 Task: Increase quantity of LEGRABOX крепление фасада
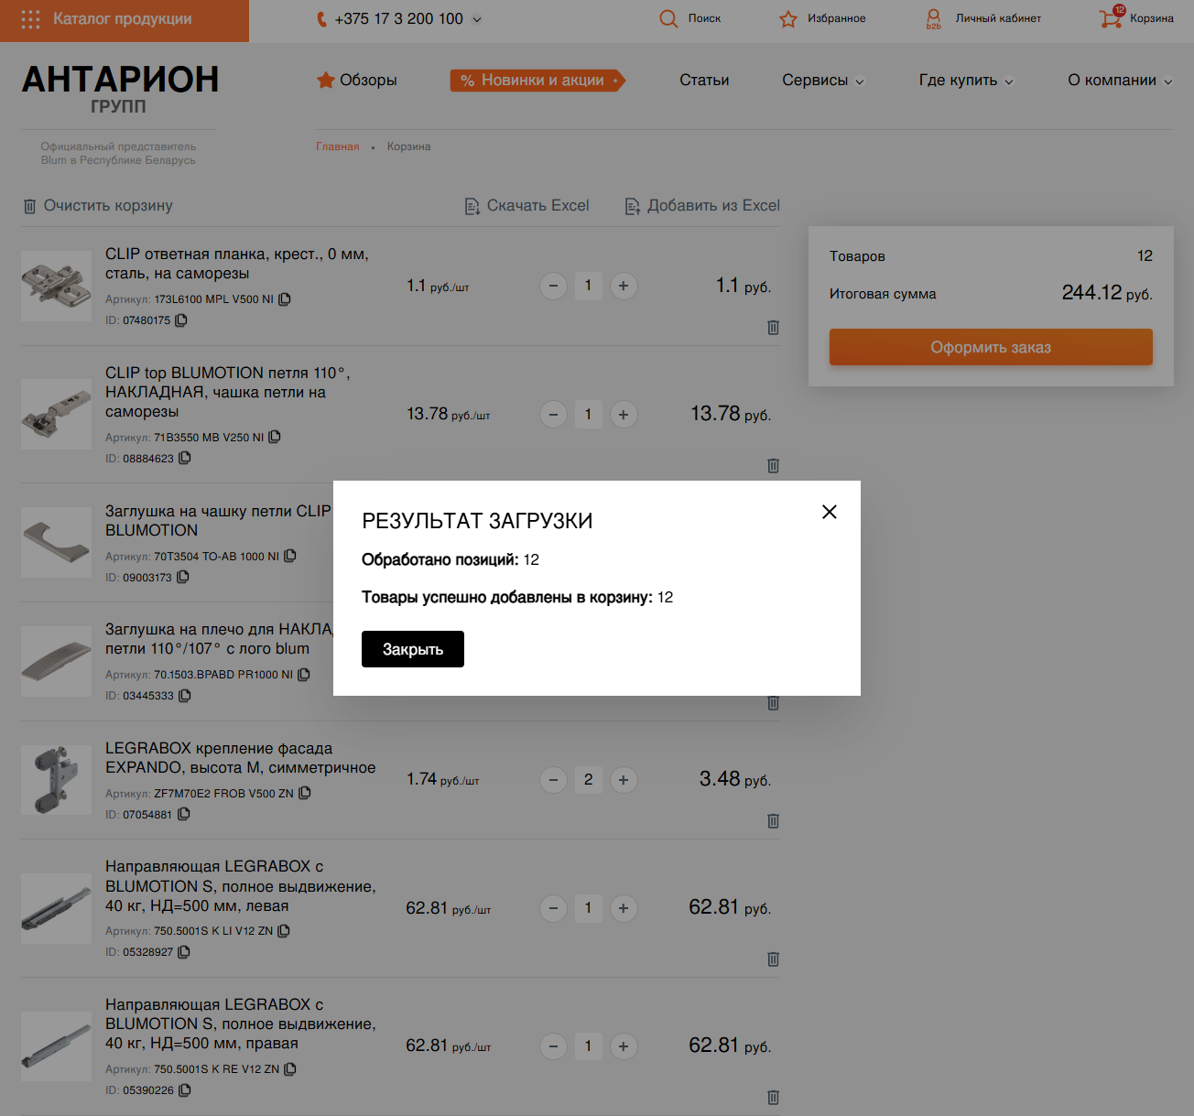[x=624, y=780]
